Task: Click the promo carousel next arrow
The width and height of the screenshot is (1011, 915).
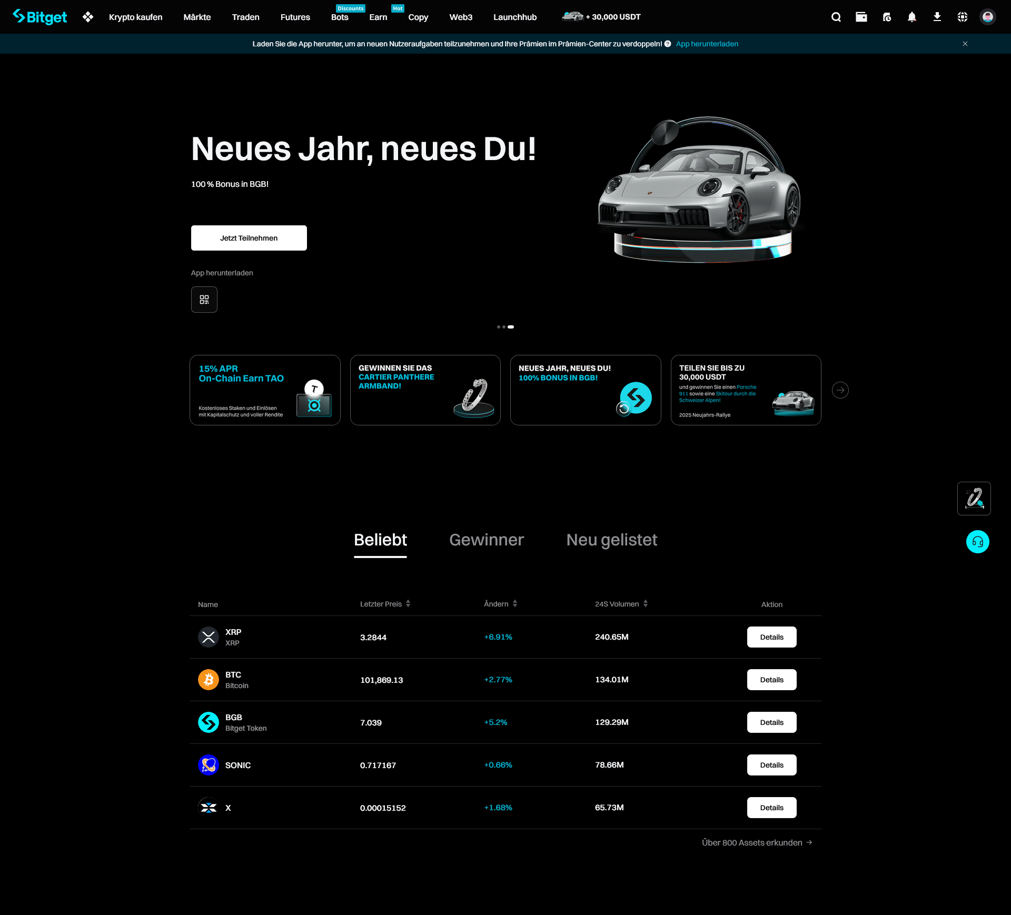Action: coord(840,390)
